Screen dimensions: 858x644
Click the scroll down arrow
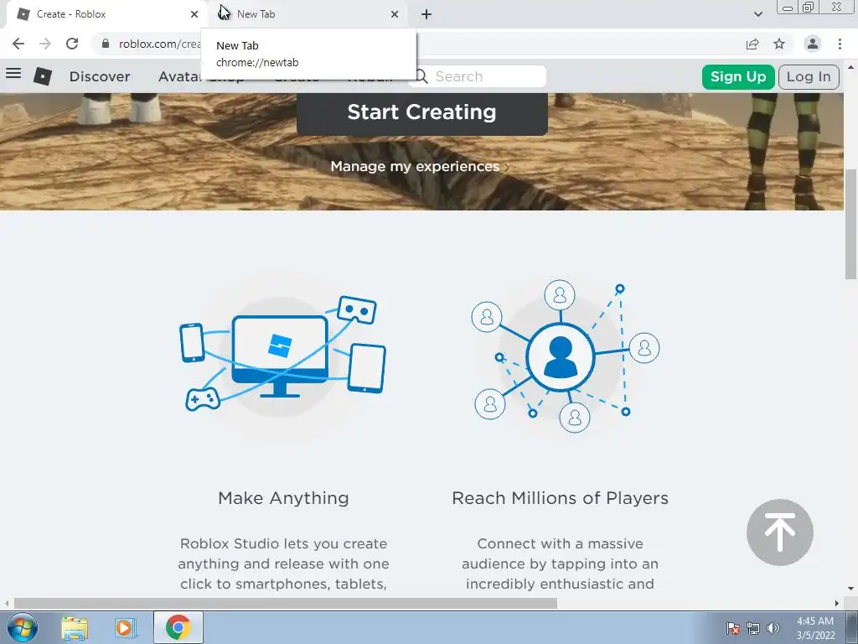(851, 589)
